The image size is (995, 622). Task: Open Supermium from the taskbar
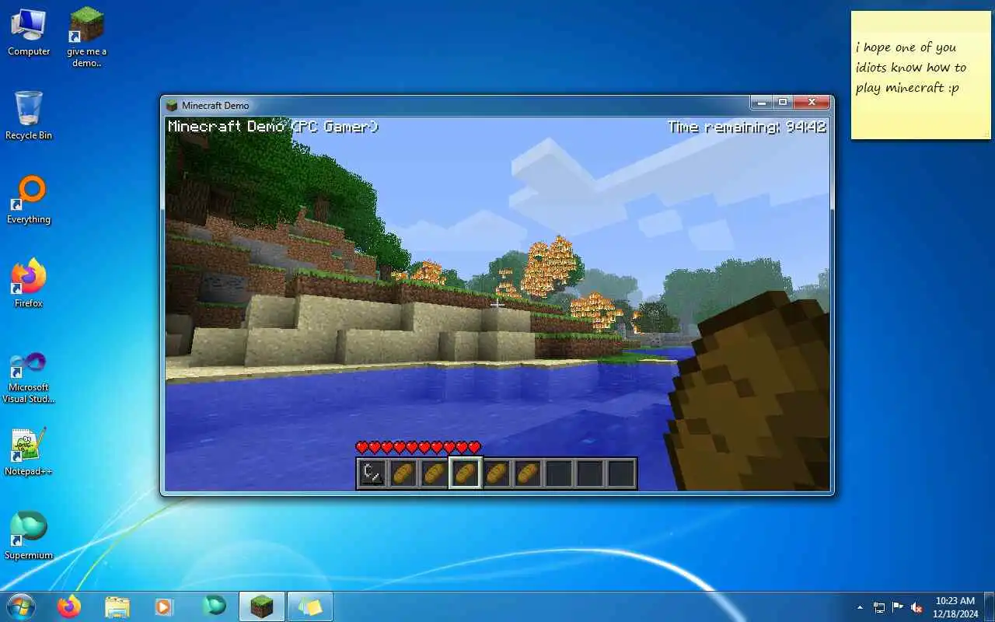coord(214,606)
